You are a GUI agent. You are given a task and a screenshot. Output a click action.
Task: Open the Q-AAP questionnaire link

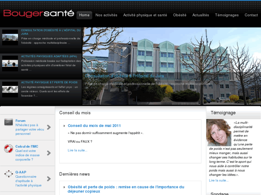tap(21, 172)
